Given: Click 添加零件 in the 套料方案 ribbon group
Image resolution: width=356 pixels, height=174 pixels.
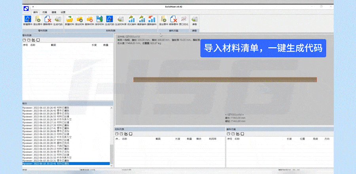Looking at the screenshot, I should [x=163, y=20].
